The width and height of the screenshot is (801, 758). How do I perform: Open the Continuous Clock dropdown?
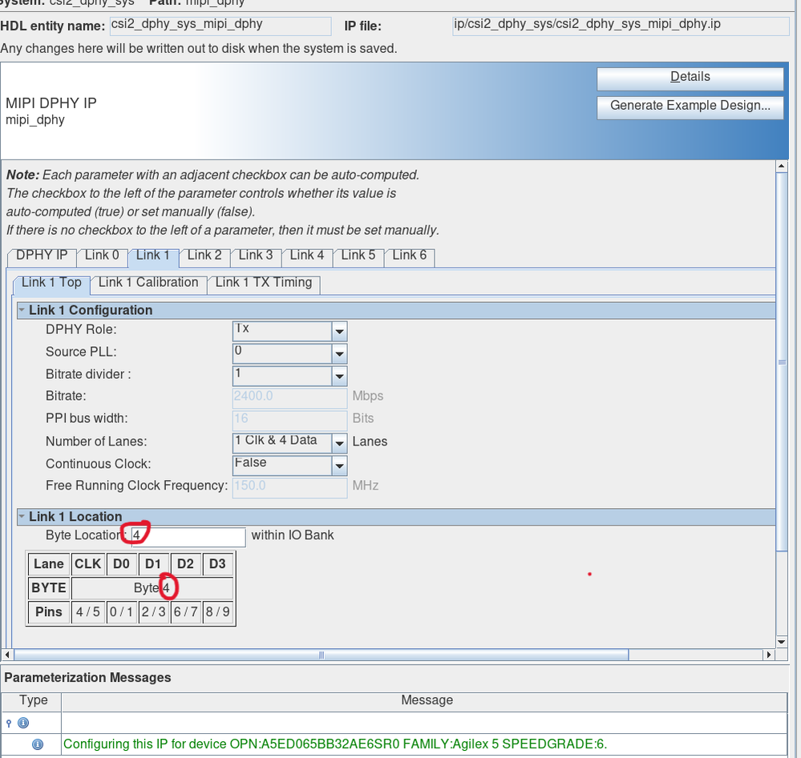pos(339,466)
